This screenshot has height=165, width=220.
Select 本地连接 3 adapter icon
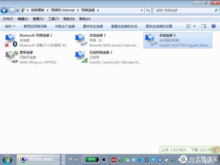(x=81, y=40)
